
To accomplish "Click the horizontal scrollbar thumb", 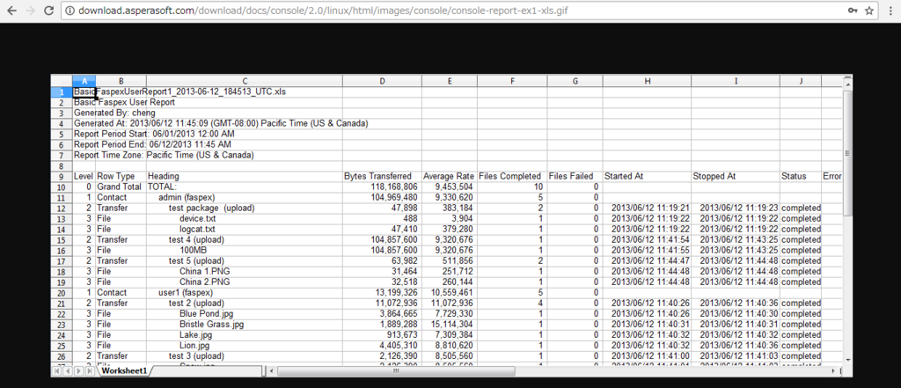I will pos(396,371).
